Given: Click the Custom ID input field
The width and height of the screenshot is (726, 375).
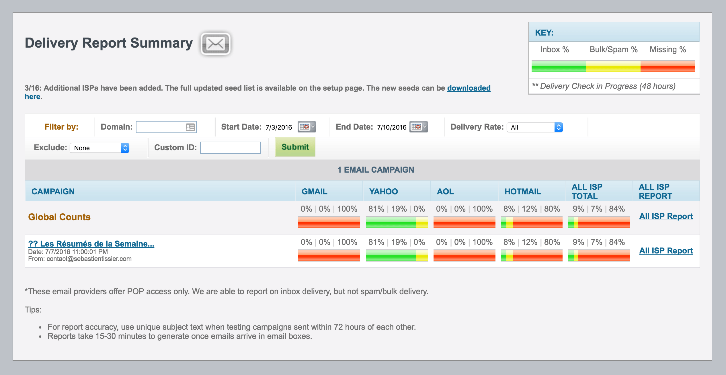Looking at the screenshot, I should [230, 148].
